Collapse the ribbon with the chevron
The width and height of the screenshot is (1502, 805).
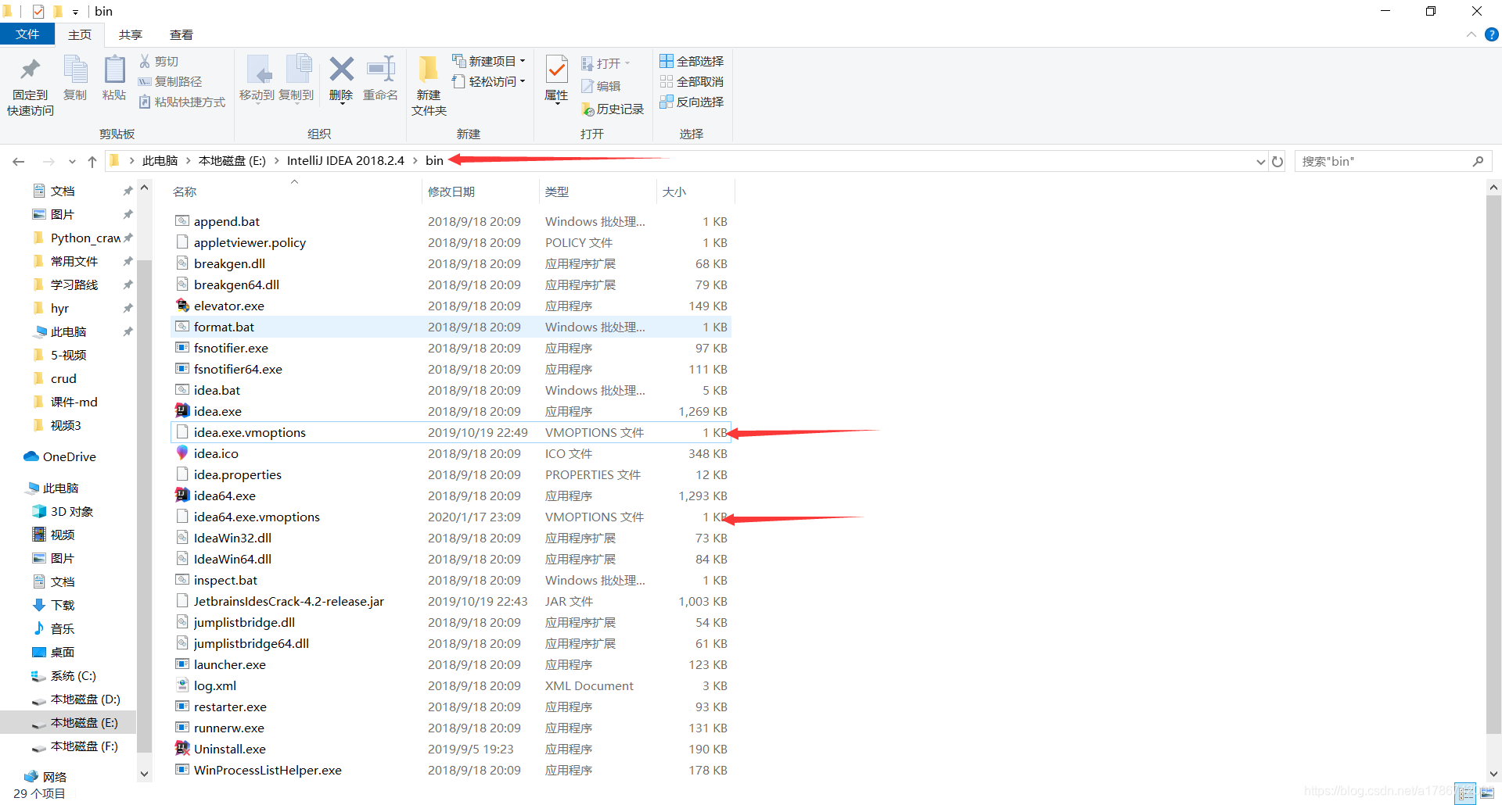(x=1471, y=34)
